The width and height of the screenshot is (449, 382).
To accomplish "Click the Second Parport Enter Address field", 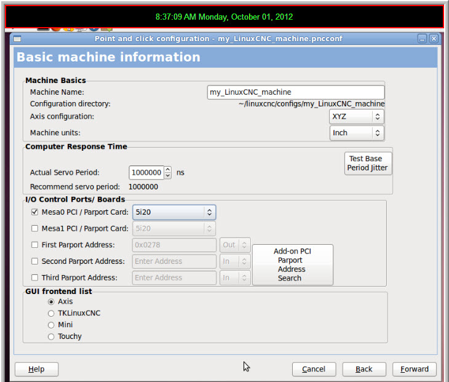I will coord(174,261).
